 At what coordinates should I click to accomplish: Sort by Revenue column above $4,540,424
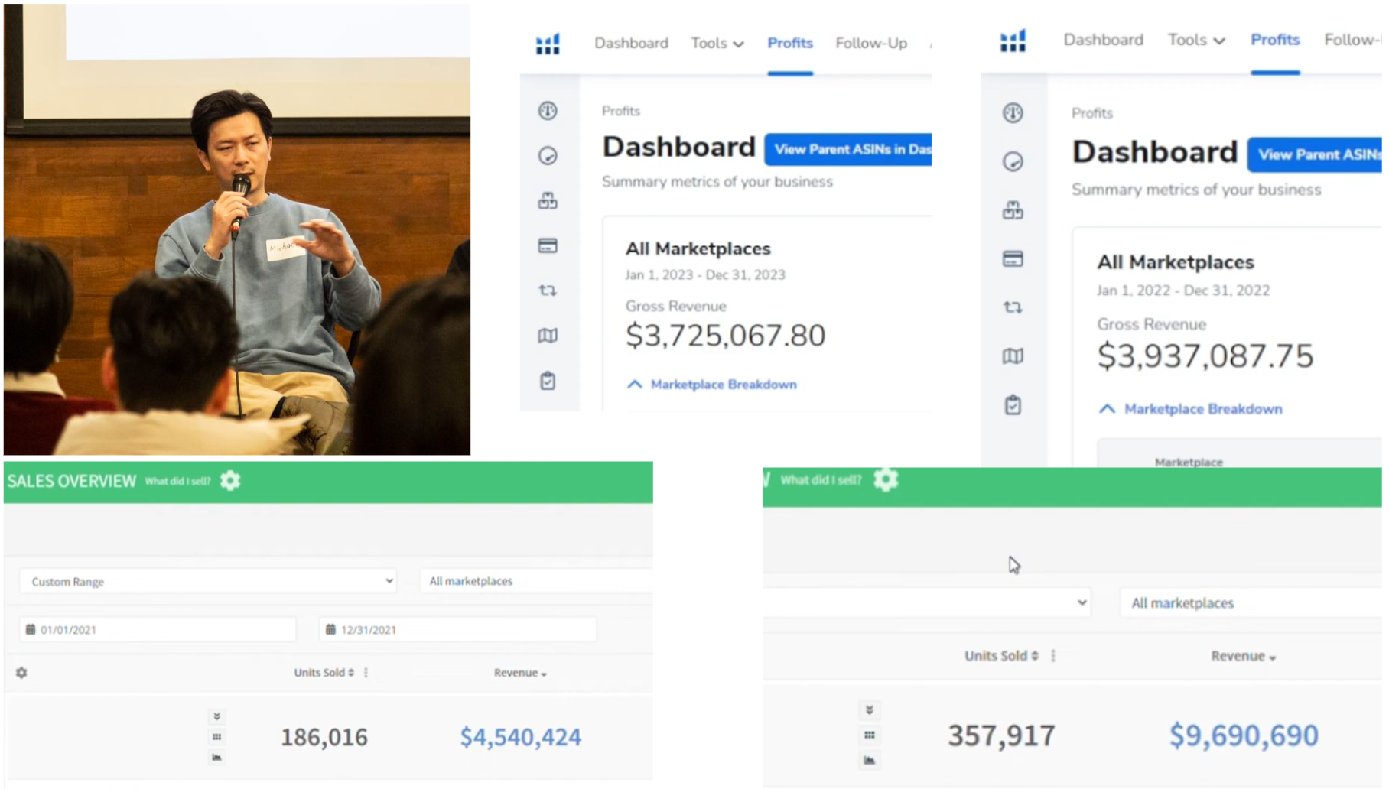pos(520,673)
